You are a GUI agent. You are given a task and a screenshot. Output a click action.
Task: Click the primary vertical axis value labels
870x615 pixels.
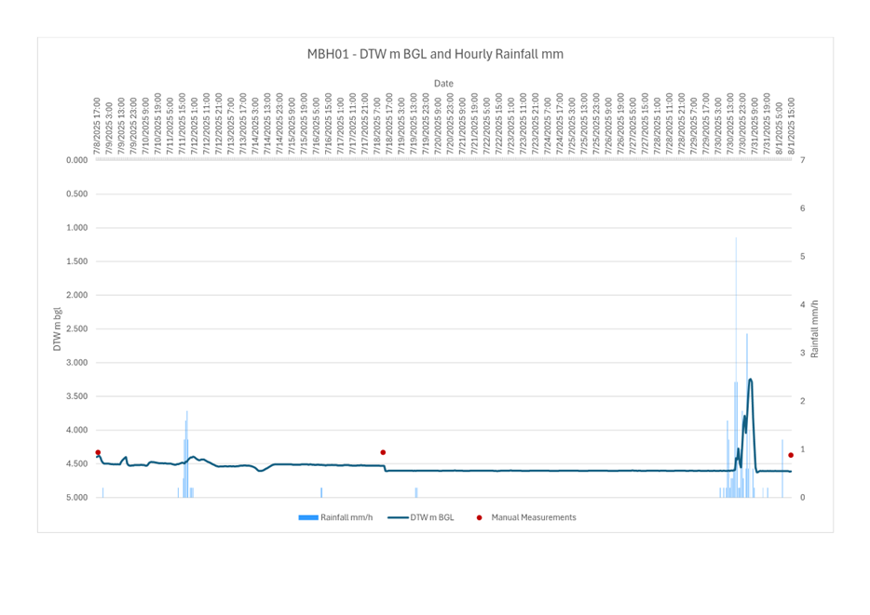72,326
